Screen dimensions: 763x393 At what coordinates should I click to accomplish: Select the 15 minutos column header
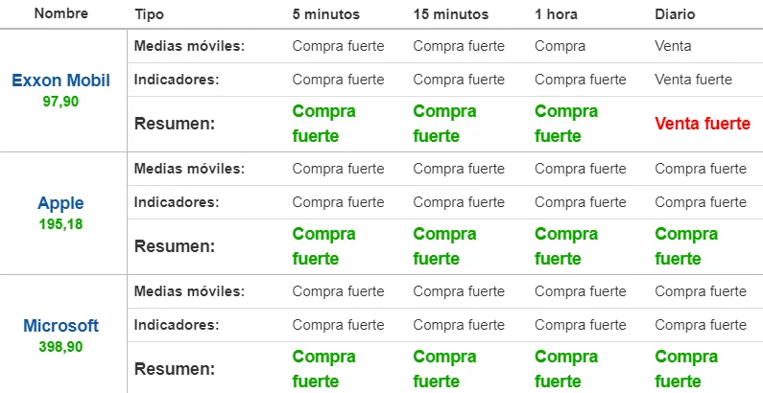451,14
